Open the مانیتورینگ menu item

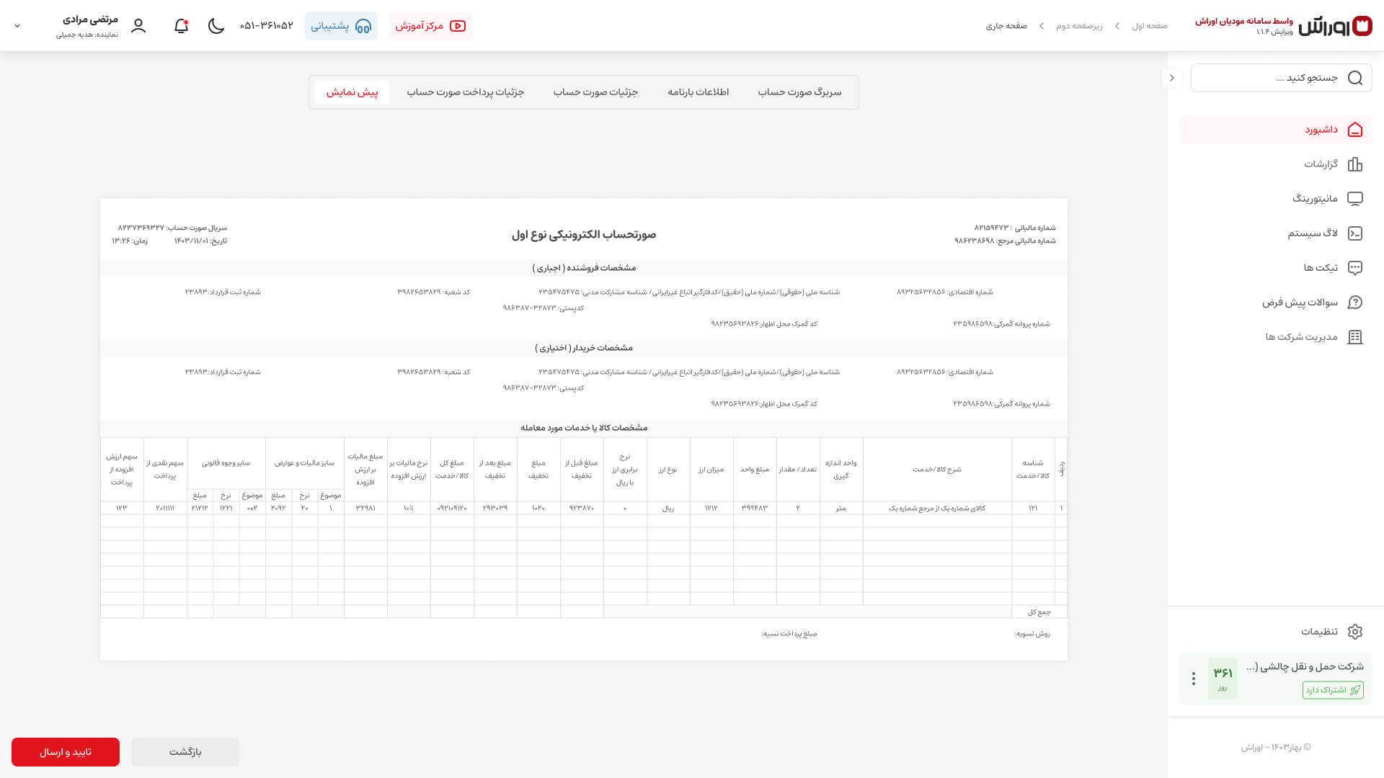1276,199
